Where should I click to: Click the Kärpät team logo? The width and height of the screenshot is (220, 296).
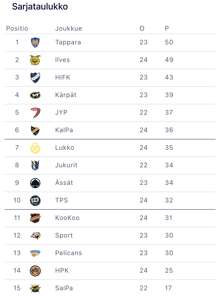(35, 95)
